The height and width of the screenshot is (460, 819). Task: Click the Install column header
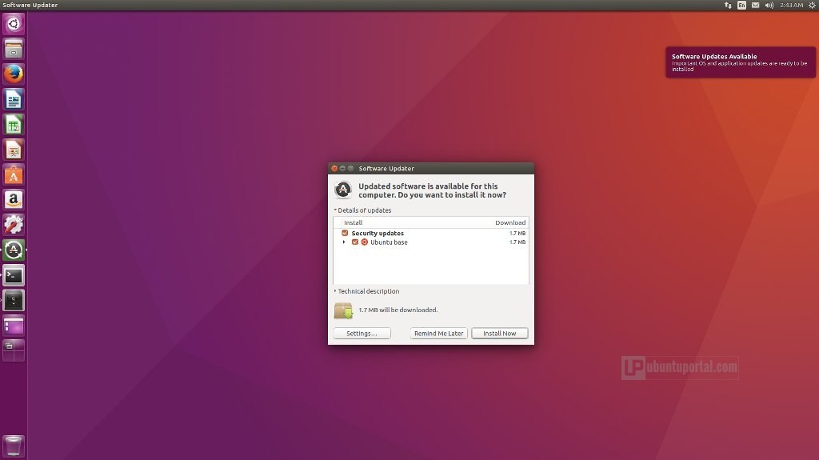353,222
